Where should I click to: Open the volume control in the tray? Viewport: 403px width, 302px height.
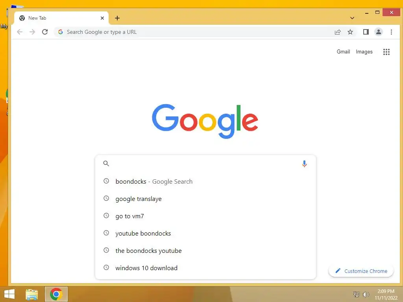366,294
